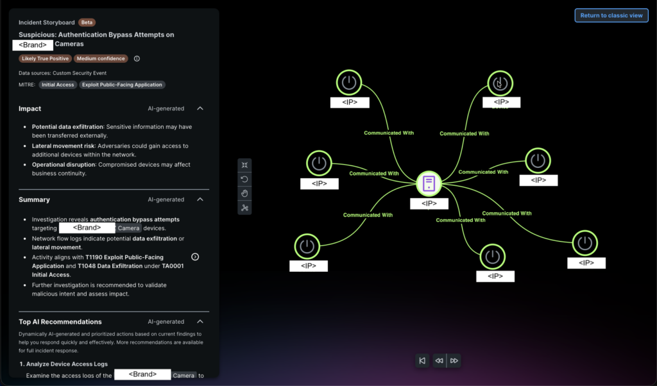Click the info icon beside Medium confidence

coord(137,59)
